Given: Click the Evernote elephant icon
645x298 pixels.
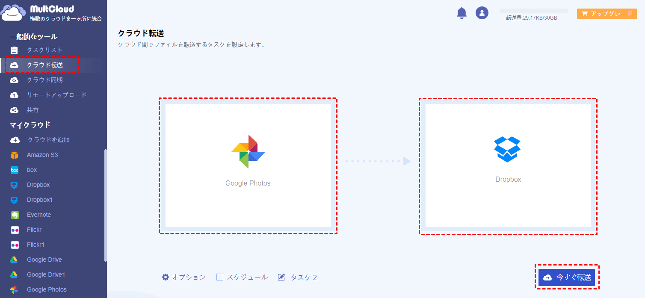Looking at the screenshot, I should click(x=15, y=215).
